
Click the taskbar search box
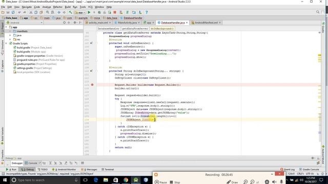[45, 180]
